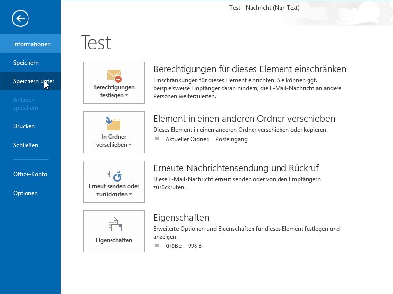Click the Posteingang folder value

[x=231, y=139]
